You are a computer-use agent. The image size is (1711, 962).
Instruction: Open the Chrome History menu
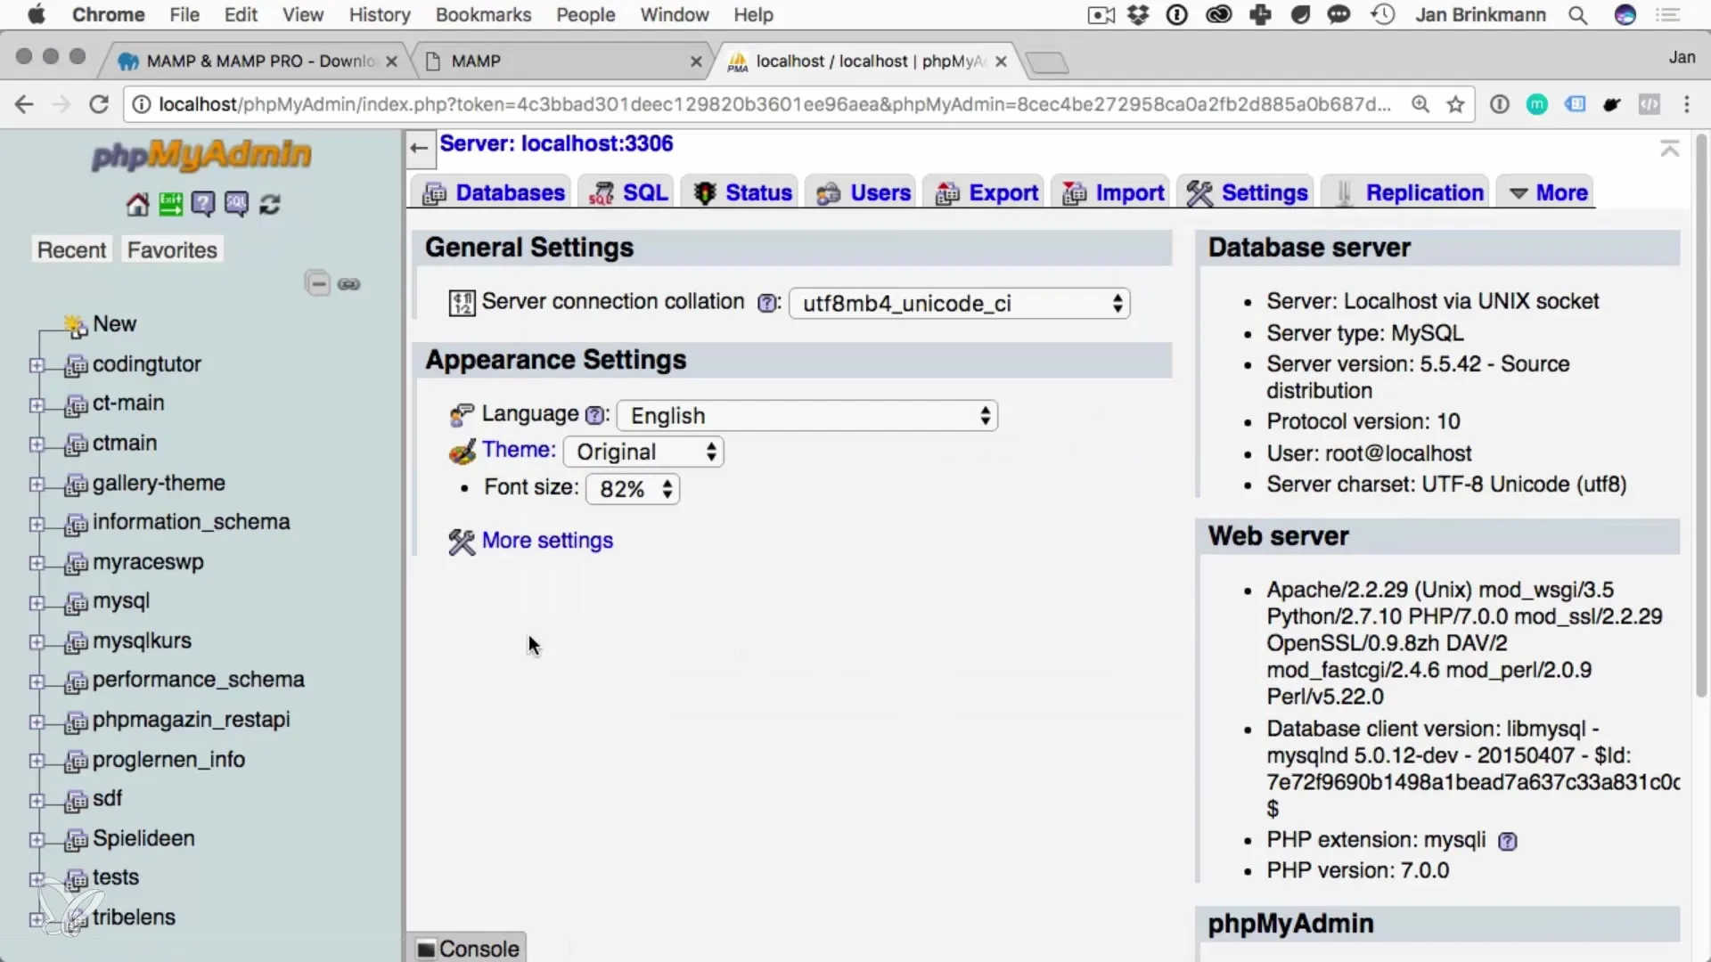tap(380, 15)
